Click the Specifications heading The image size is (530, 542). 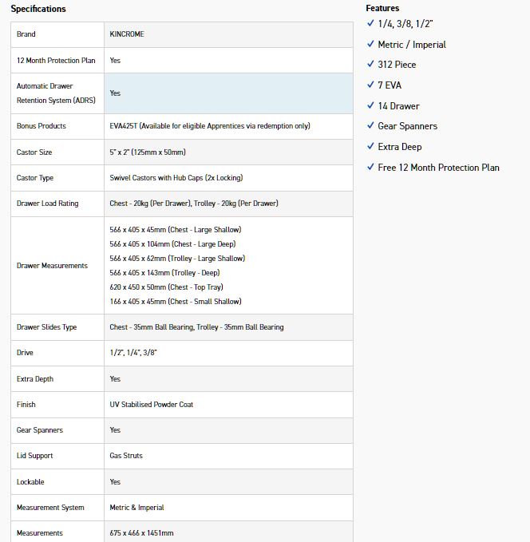(38, 9)
